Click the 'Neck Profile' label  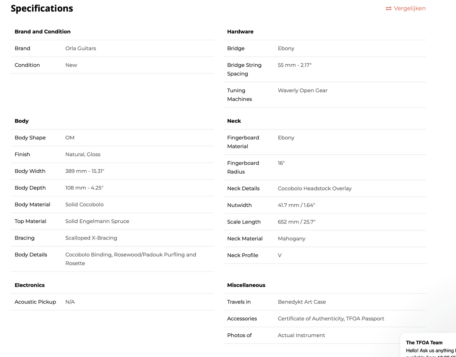click(243, 255)
